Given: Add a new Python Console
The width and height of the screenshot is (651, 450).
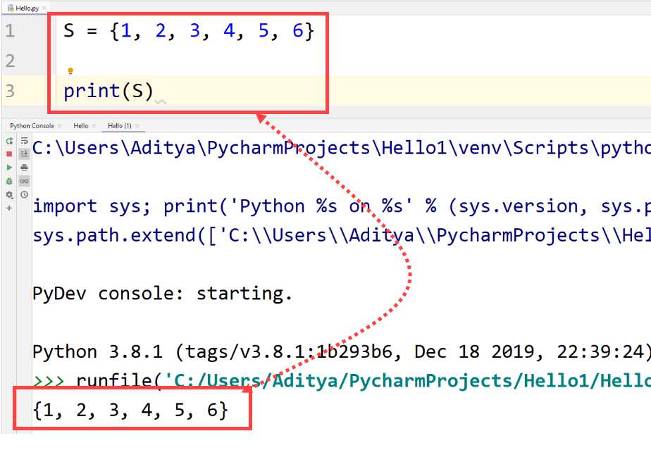Looking at the screenshot, I should (9, 207).
